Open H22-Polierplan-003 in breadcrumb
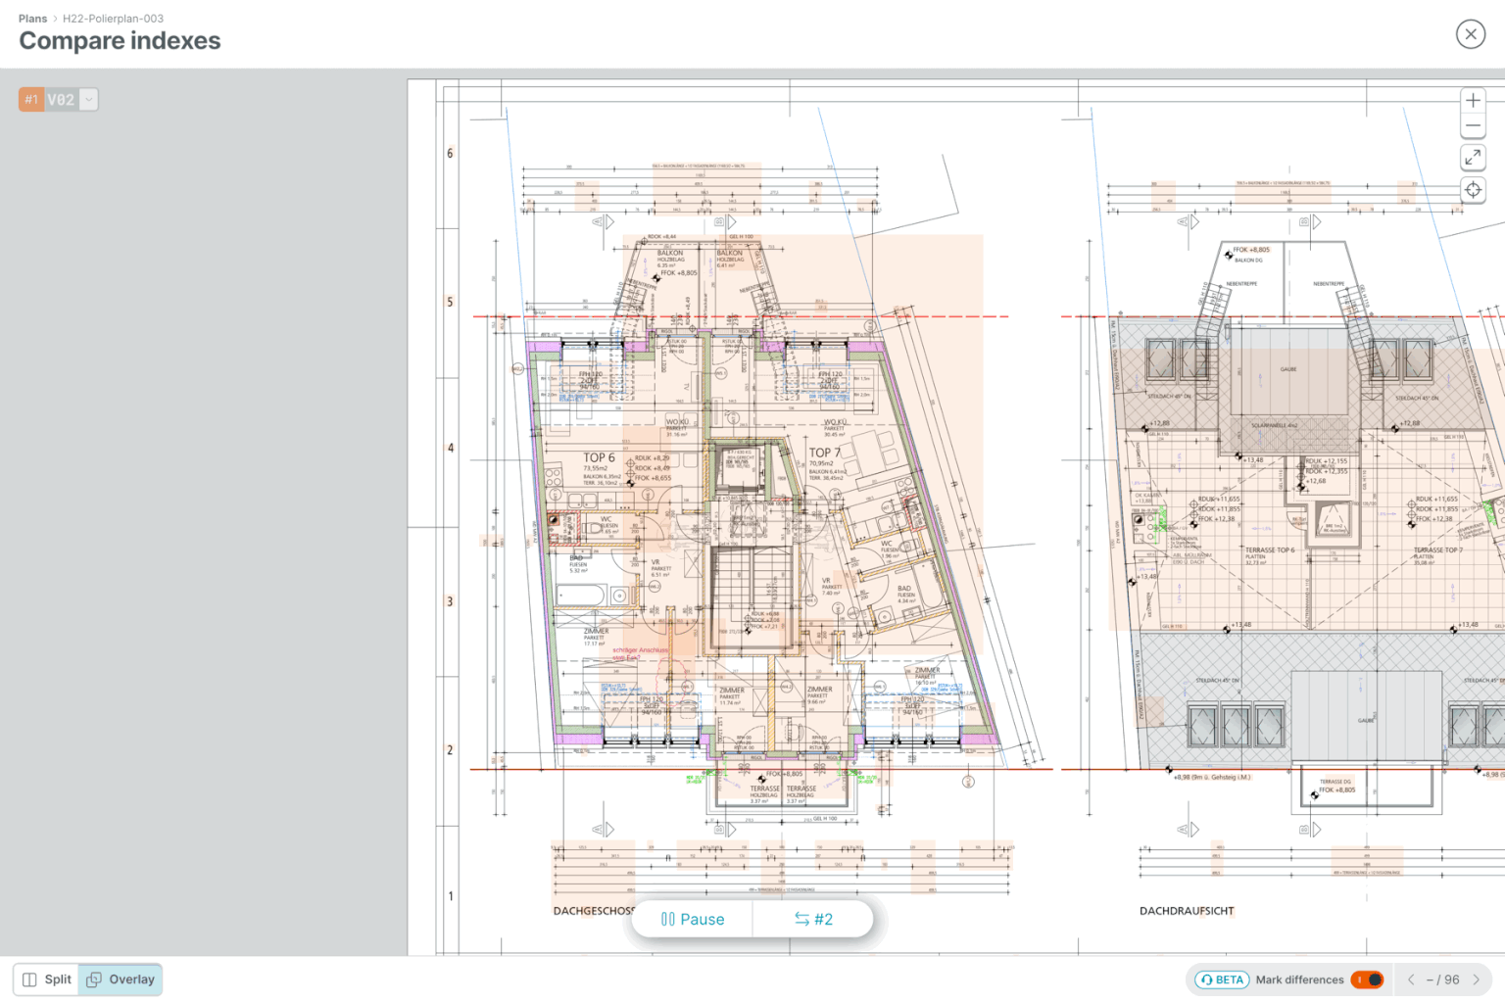This screenshot has height=1003, width=1505. (113, 19)
